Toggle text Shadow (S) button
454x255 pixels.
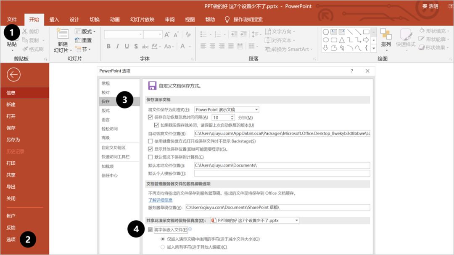[136, 46]
